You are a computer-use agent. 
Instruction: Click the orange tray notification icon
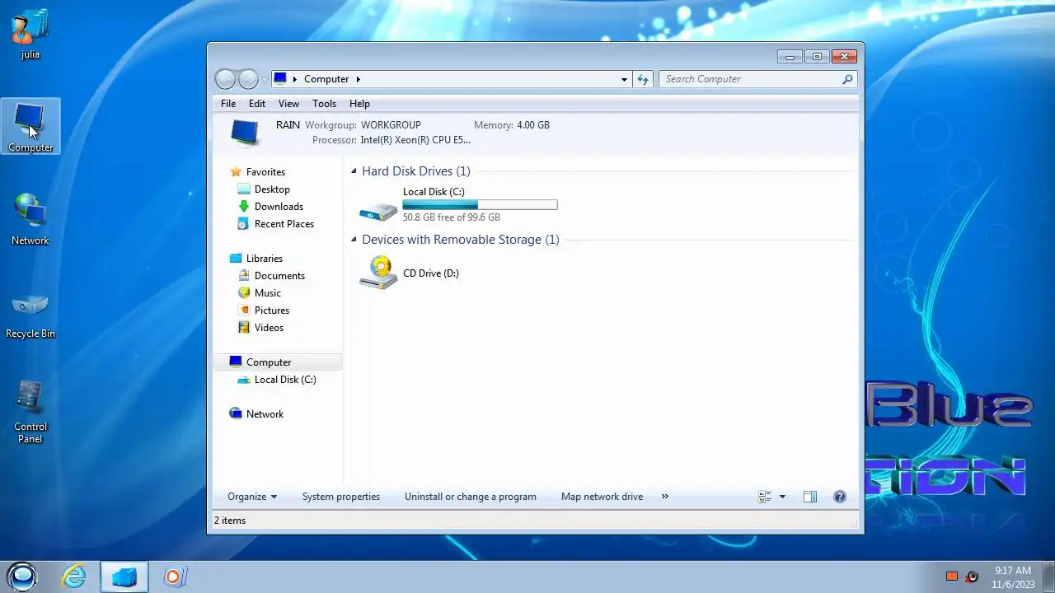(952, 577)
